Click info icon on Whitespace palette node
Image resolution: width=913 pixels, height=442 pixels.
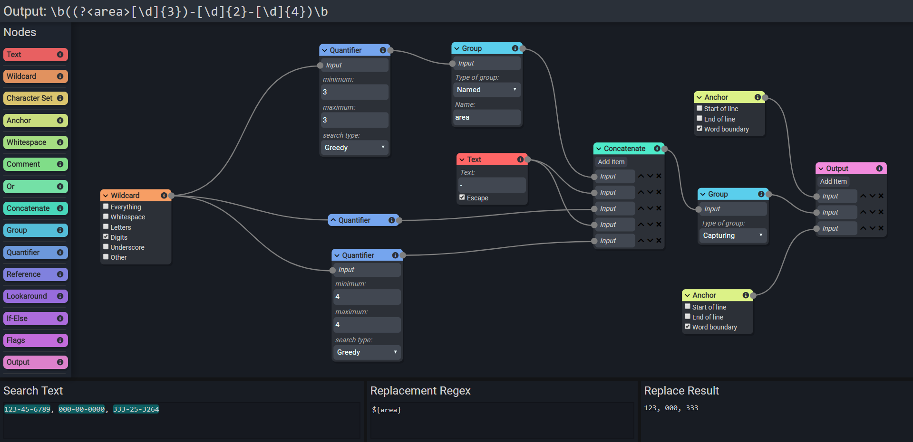60,142
